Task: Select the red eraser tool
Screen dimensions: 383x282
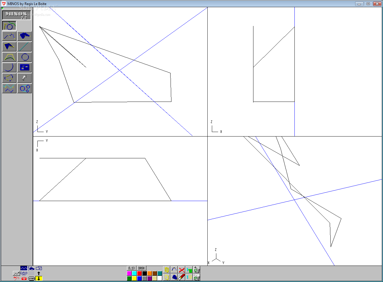Action: click(182, 277)
